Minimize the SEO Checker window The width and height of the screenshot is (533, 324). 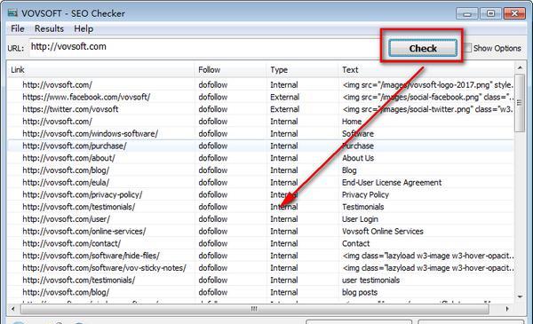pyautogui.click(x=467, y=13)
